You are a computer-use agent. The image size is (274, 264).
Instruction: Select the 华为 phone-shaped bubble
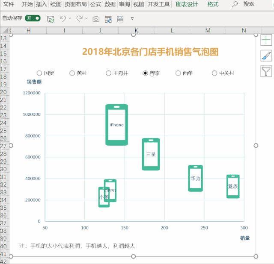click(x=195, y=178)
